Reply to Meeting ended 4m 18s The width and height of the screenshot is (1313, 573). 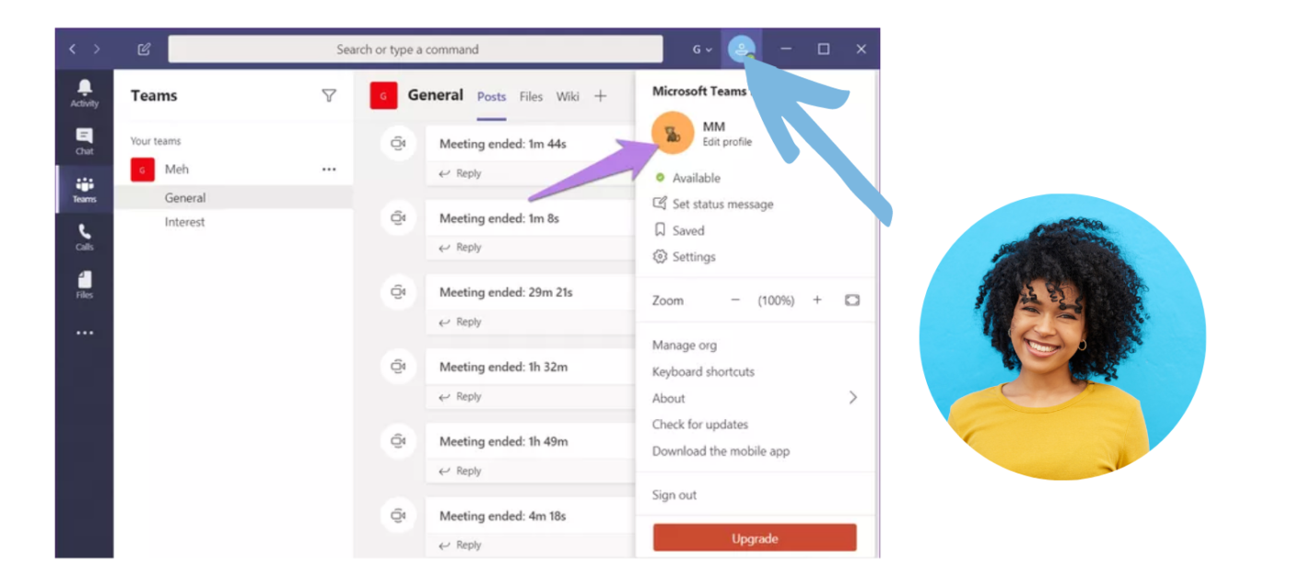pos(460,544)
